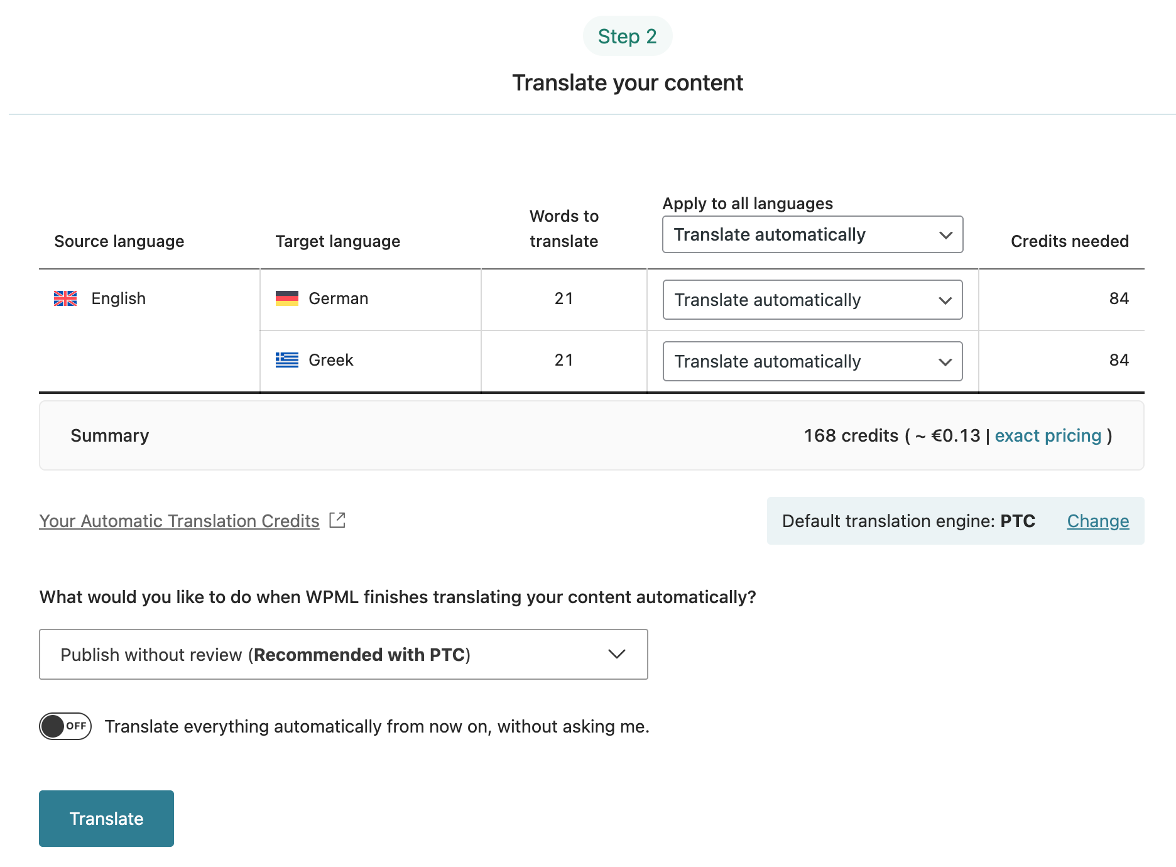Click Change to switch translation engine
Screen dimensions: 1176x867
[1097, 521]
